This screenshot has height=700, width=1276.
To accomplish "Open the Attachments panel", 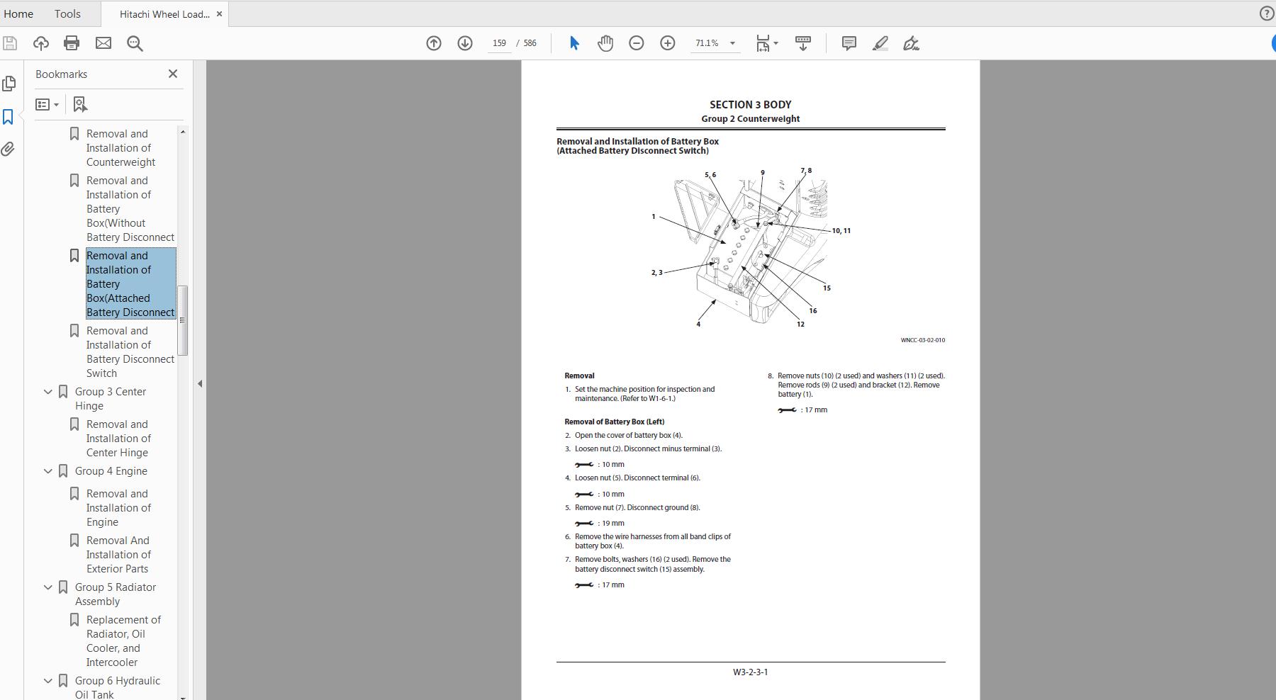I will pyautogui.click(x=9, y=149).
